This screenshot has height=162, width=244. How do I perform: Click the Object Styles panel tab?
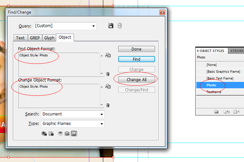tap(212, 51)
